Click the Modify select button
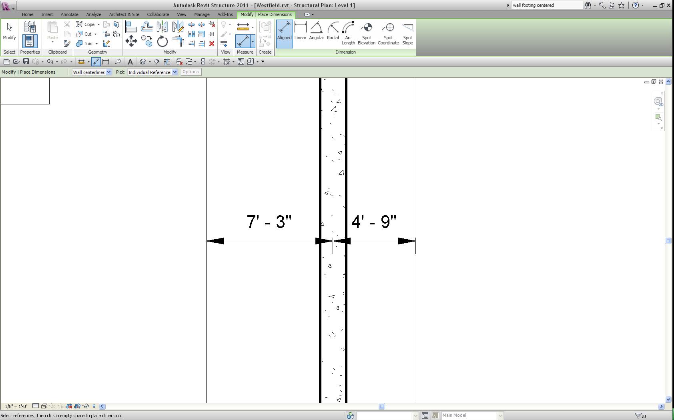 point(9,32)
